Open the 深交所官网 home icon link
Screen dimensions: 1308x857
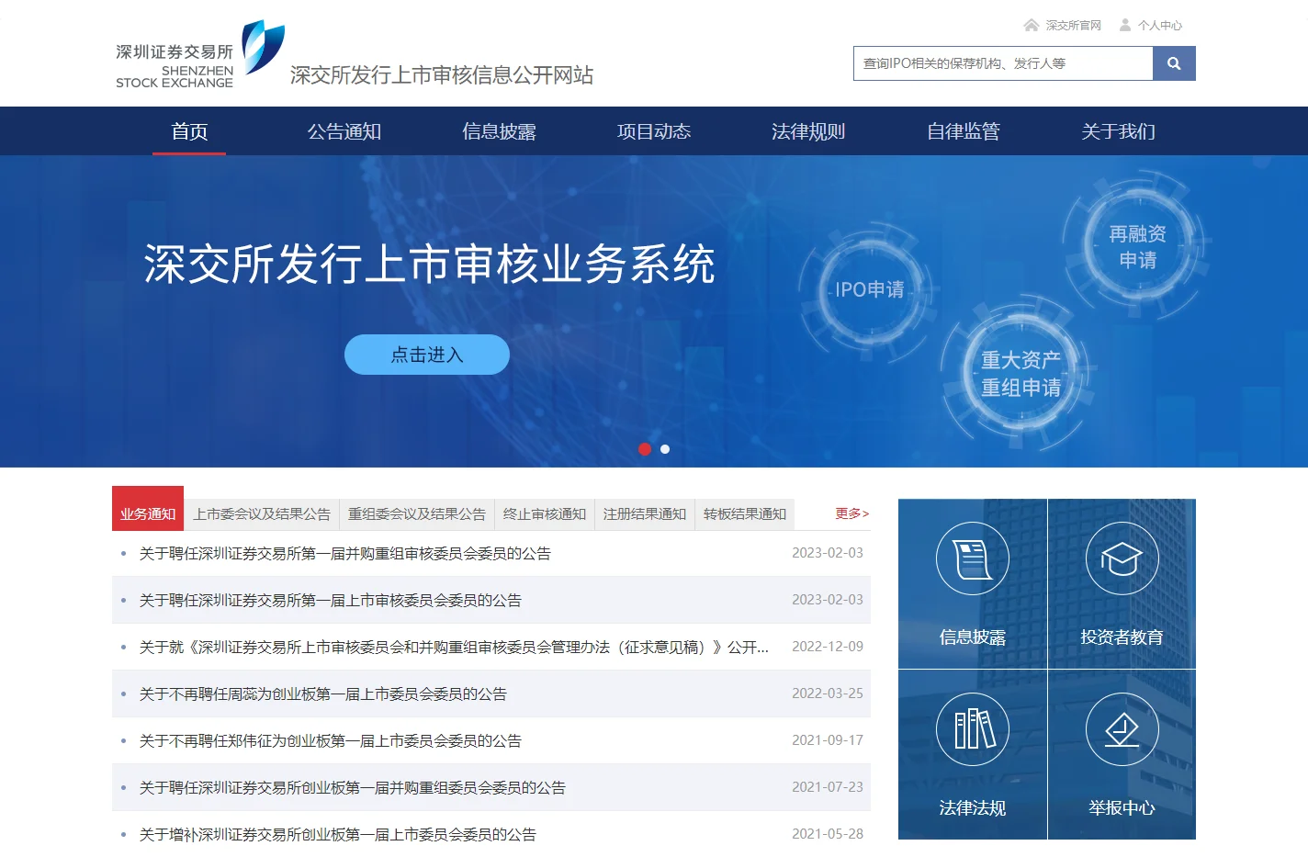tap(1063, 26)
